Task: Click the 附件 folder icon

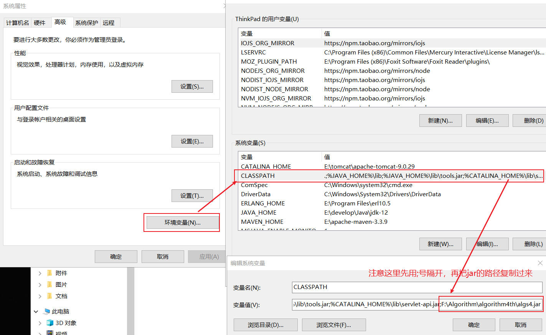Action: coord(49,273)
